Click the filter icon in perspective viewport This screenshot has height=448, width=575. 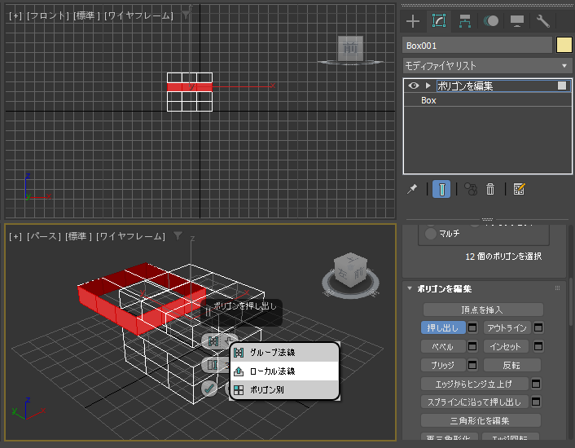178,235
